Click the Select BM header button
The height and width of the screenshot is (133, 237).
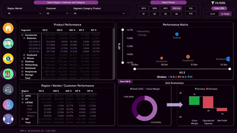(x=219, y=8)
